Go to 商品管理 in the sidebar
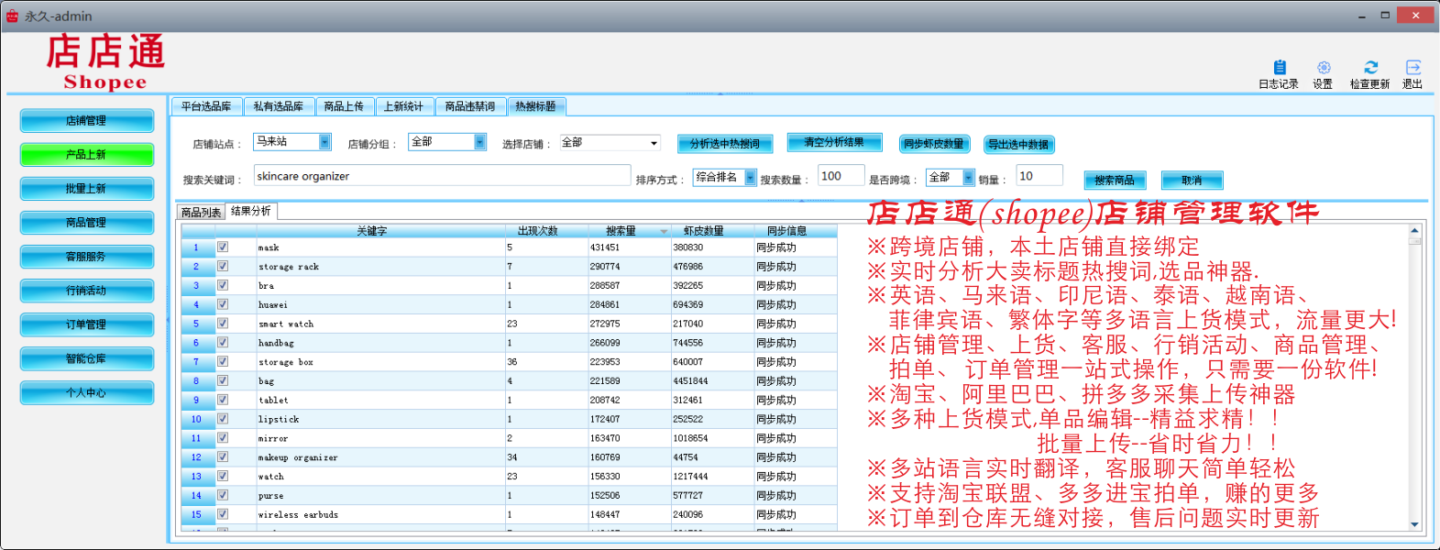Screen dimensions: 1440x550 86,223
